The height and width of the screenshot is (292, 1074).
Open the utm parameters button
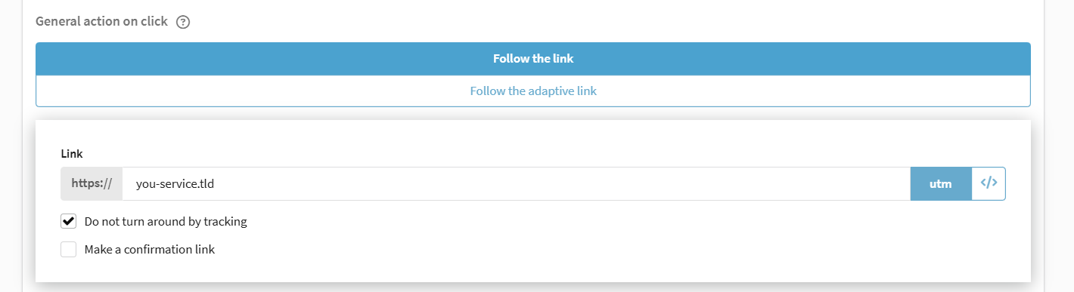coord(940,183)
